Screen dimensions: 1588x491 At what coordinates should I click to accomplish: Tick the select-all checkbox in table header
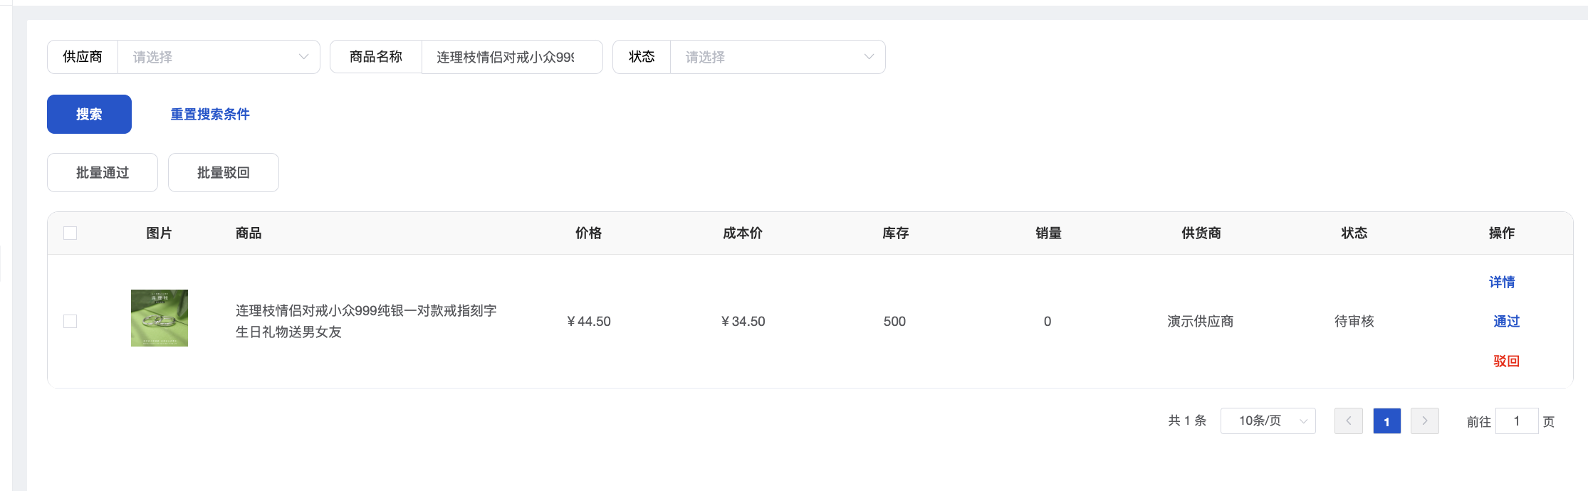(x=70, y=233)
